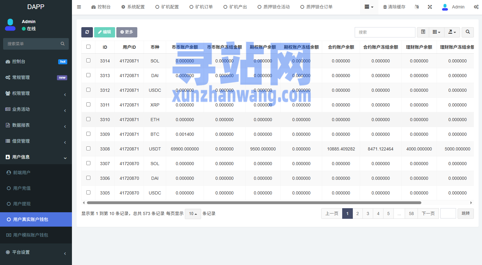Open the top-right settings gears icon
The width and height of the screenshot is (482, 265).
click(x=476, y=7)
